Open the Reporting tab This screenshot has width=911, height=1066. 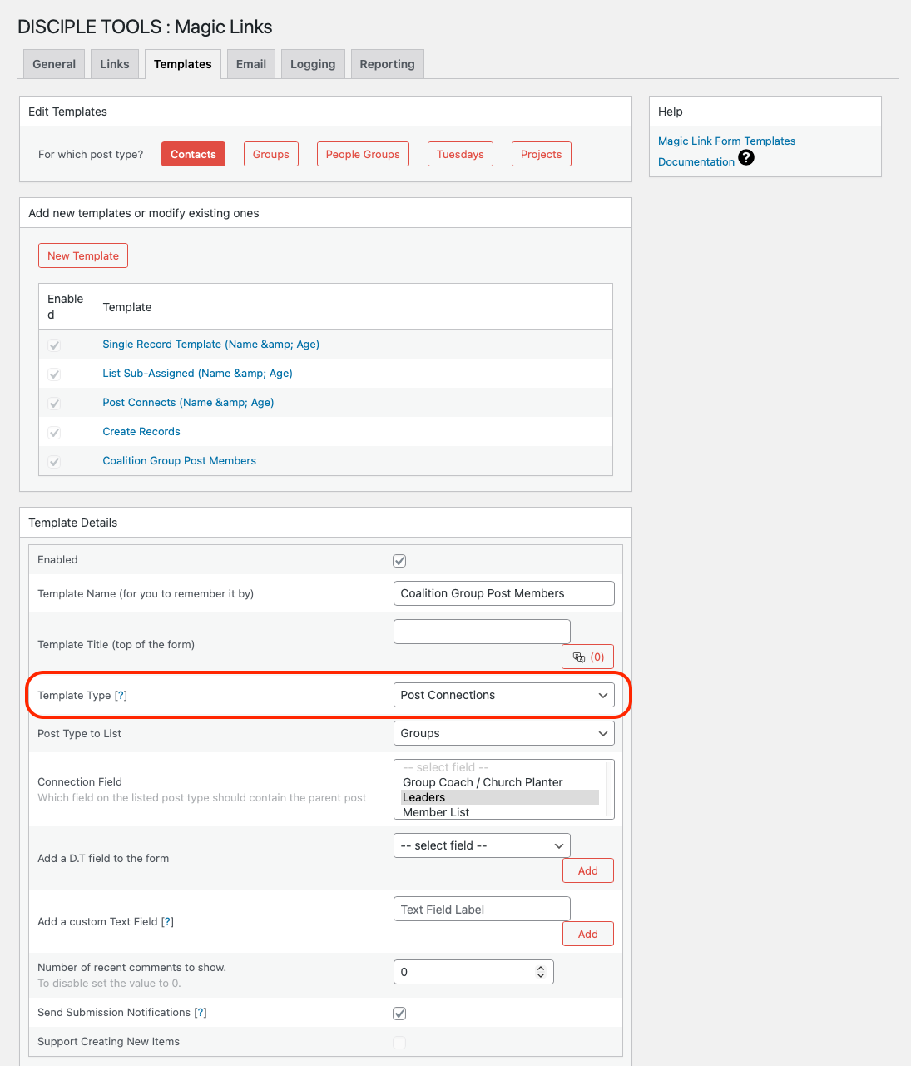[387, 64]
